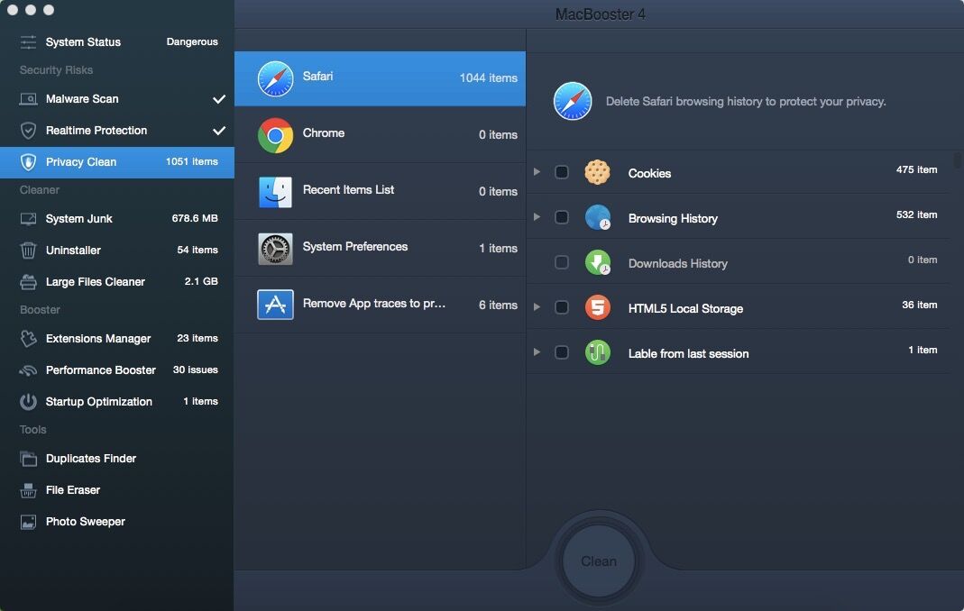This screenshot has width=964, height=611.
Task: Click the Realtime Protection checkmark status
Action: [219, 131]
